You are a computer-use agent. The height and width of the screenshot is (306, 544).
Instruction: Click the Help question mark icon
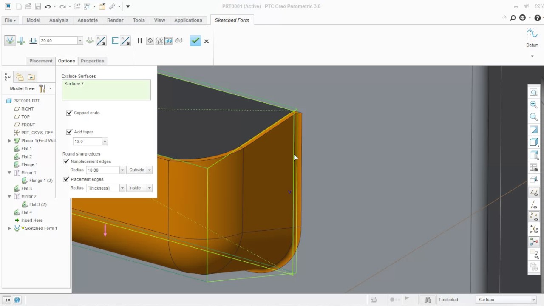coord(537,18)
